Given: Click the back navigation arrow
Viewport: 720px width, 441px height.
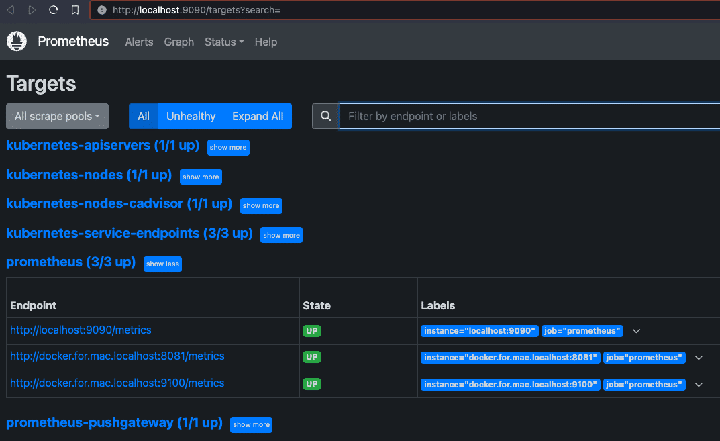Looking at the screenshot, I should (x=9, y=10).
